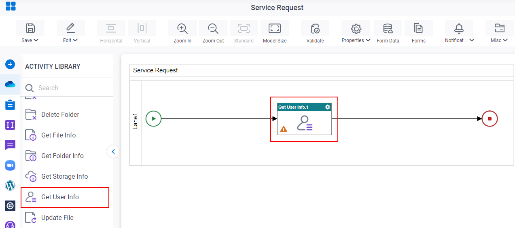The image size is (515, 228).
Task: Select the Get User Info.1 activity title
Action: pos(293,107)
